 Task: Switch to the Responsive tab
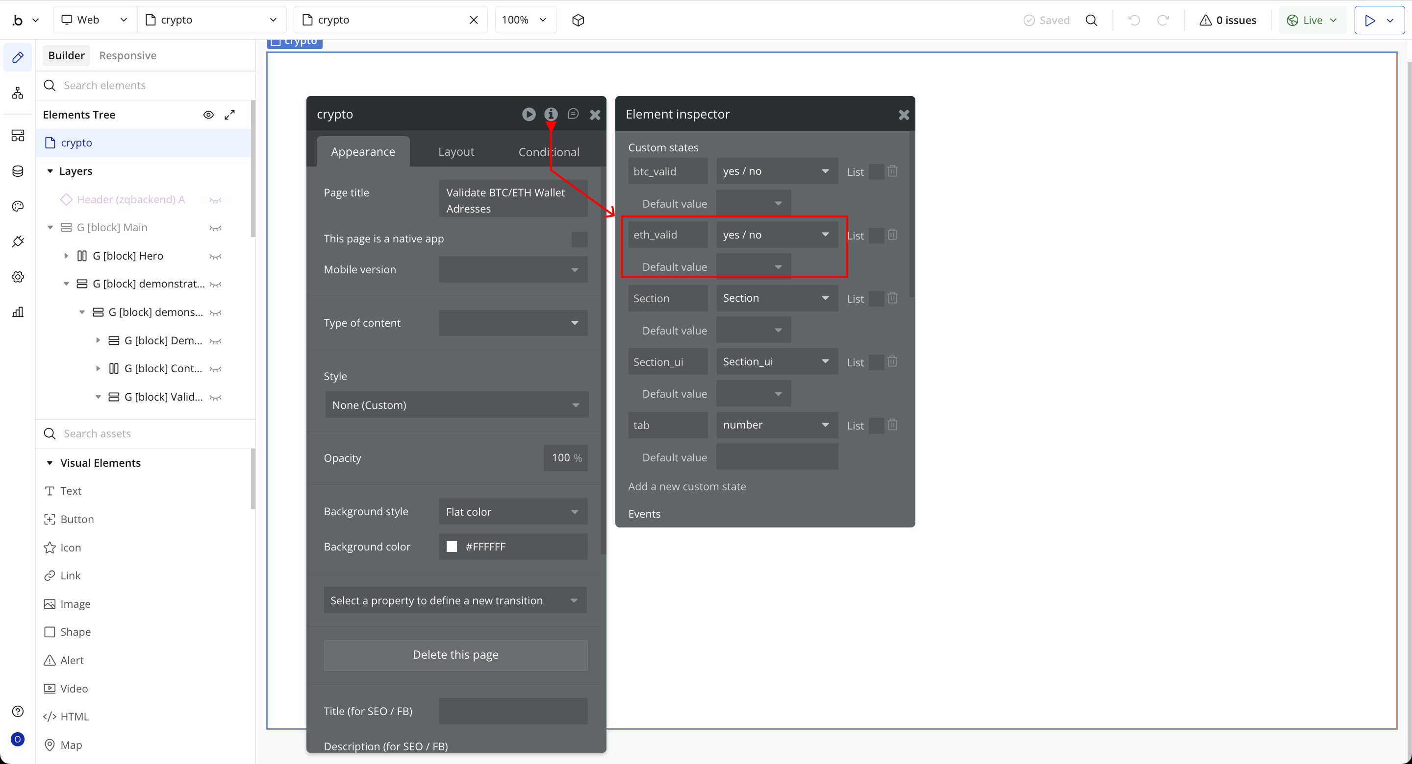(127, 55)
